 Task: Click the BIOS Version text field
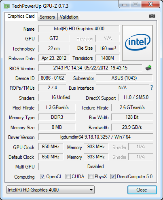tap(90, 68)
